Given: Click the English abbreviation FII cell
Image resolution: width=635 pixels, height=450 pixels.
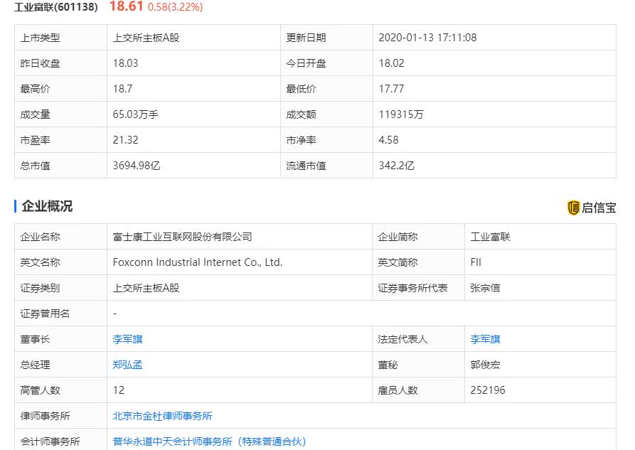Looking at the screenshot, I should [x=476, y=262].
